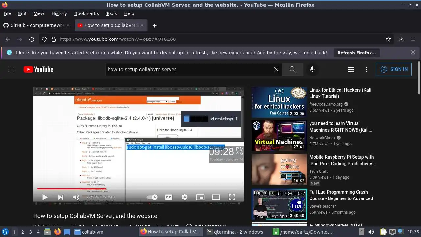The width and height of the screenshot is (421, 237).
Task: Mute the video volume
Action: point(76,197)
